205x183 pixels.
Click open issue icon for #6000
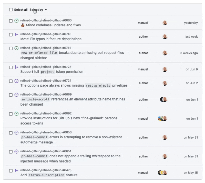[16, 21]
